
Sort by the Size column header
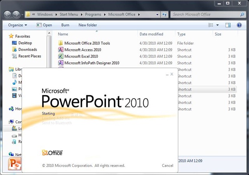click(218, 34)
